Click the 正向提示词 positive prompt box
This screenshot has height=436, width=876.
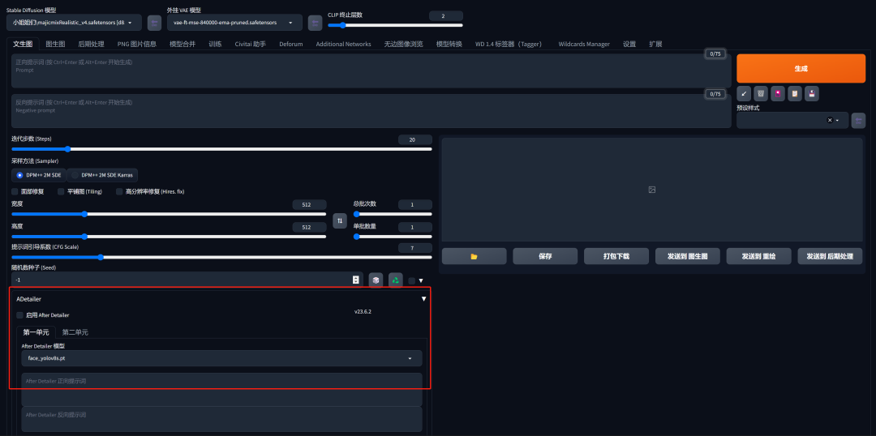click(x=371, y=71)
